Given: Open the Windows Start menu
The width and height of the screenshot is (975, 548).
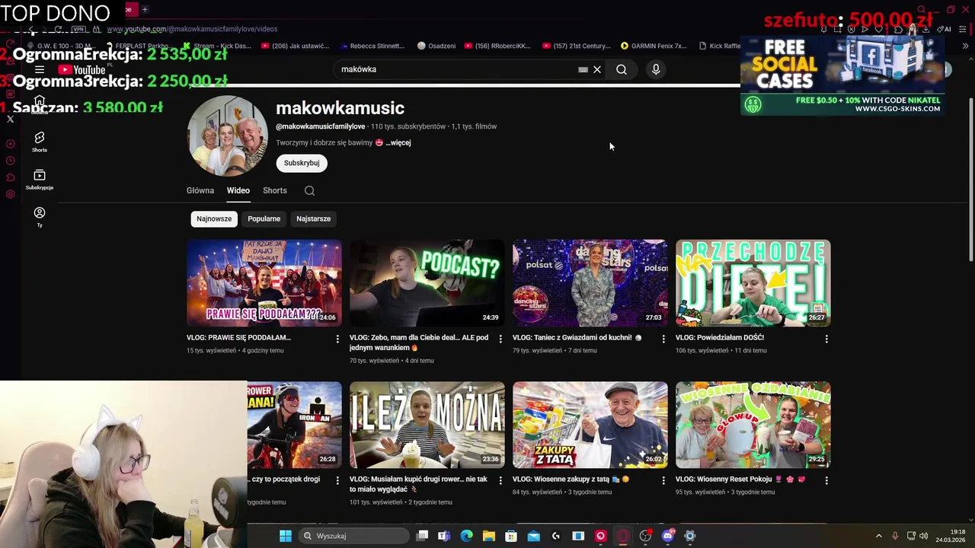Looking at the screenshot, I should pyautogui.click(x=286, y=536).
